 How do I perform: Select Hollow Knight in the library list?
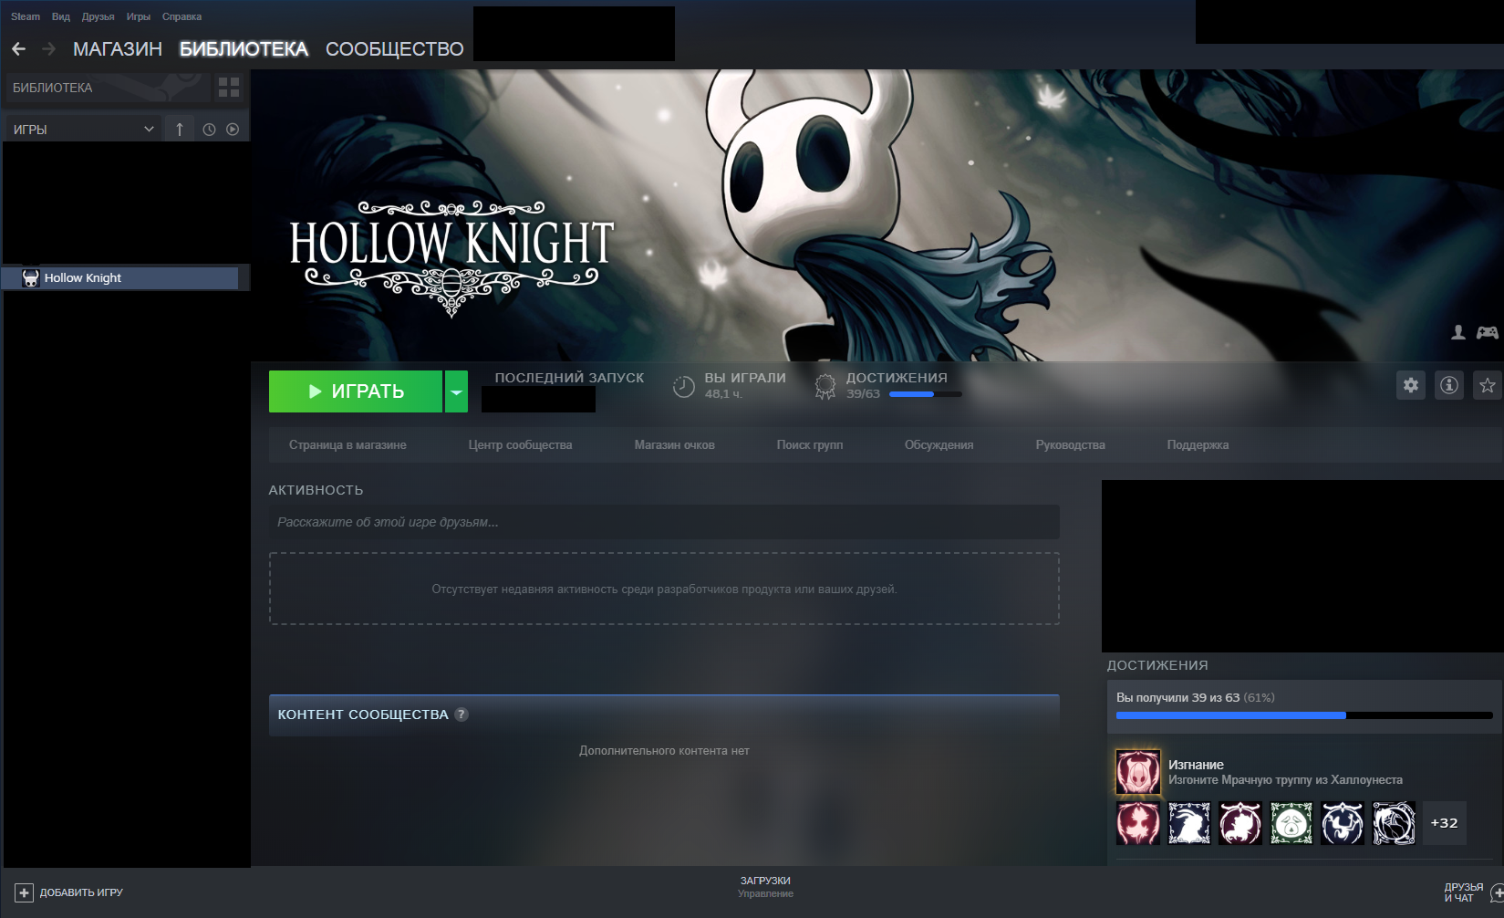[121, 278]
